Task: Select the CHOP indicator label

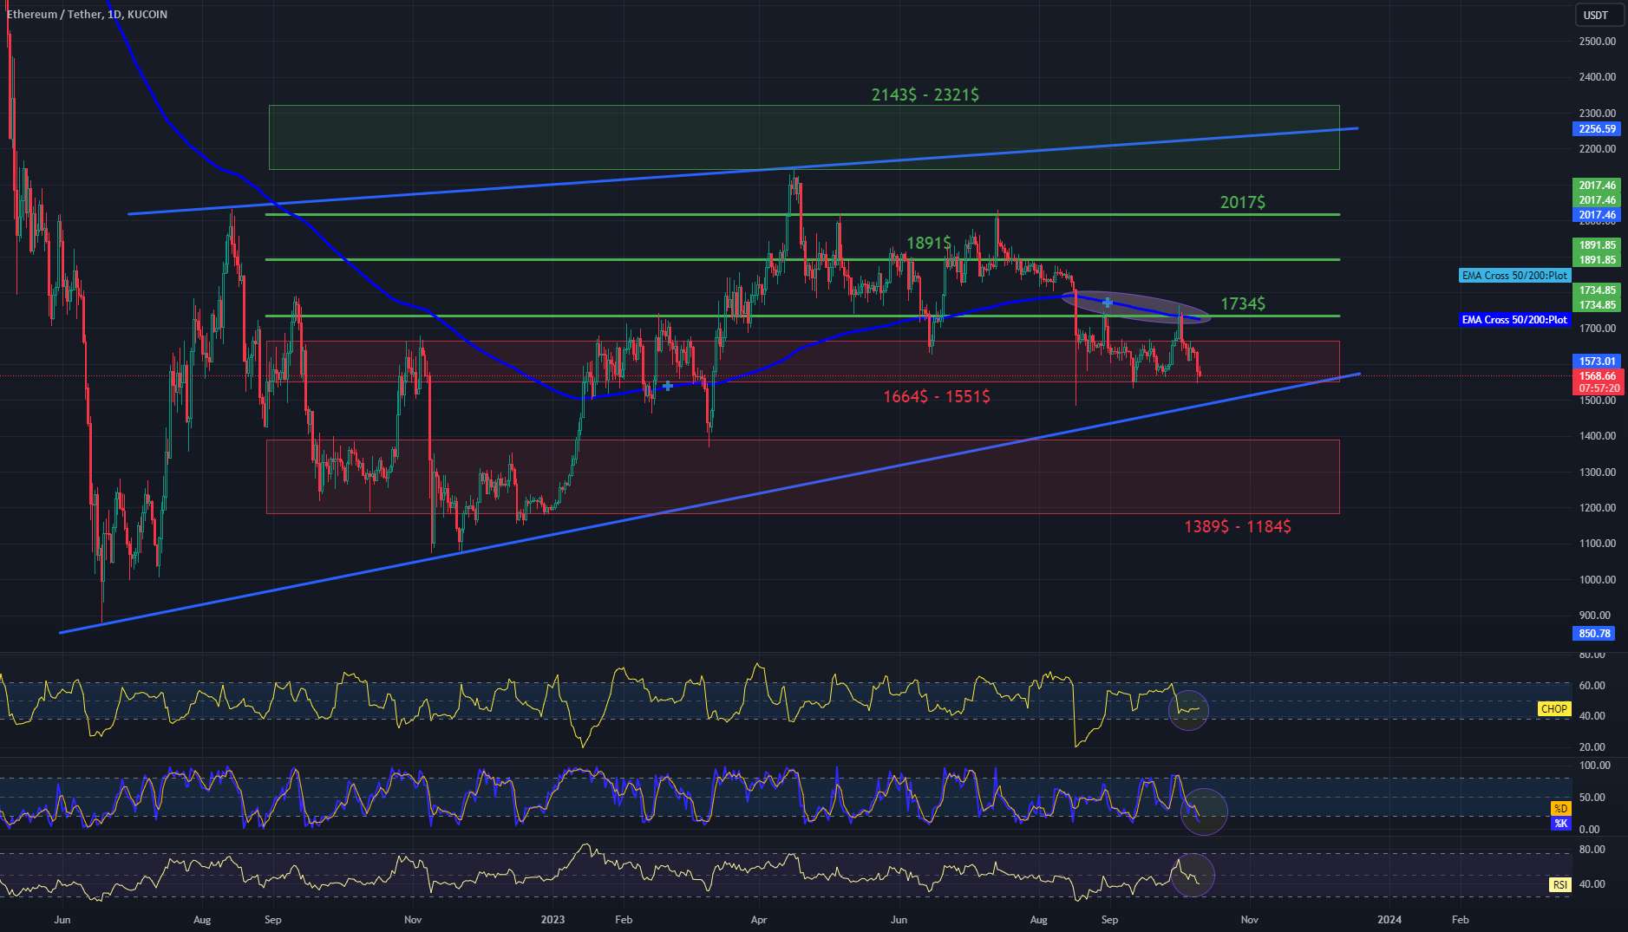Action: pos(1553,709)
